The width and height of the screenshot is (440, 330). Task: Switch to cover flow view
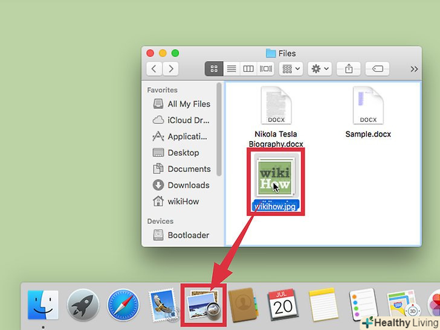point(266,69)
